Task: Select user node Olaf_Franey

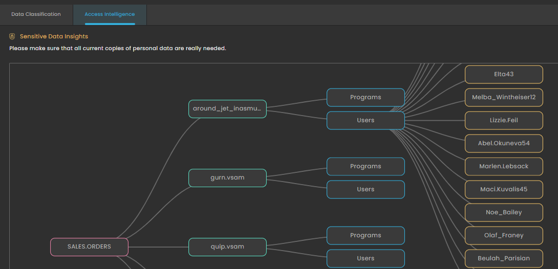Action: click(x=504, y=236)
